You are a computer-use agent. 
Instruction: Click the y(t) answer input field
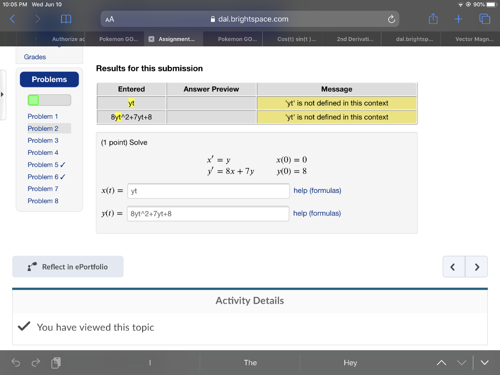pos(208,213)
